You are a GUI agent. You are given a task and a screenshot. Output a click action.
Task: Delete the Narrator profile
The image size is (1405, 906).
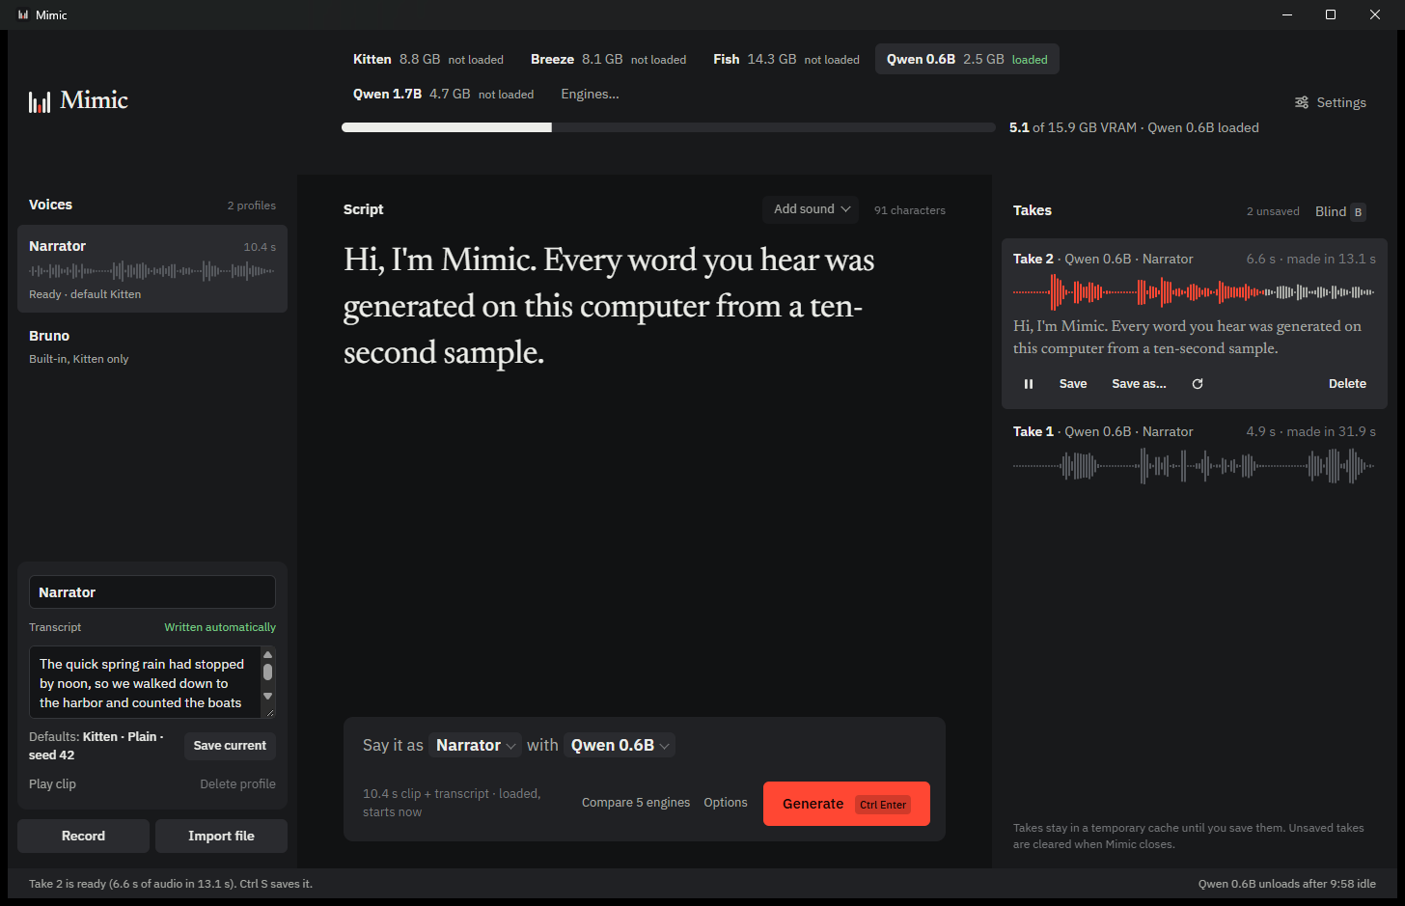237,784
